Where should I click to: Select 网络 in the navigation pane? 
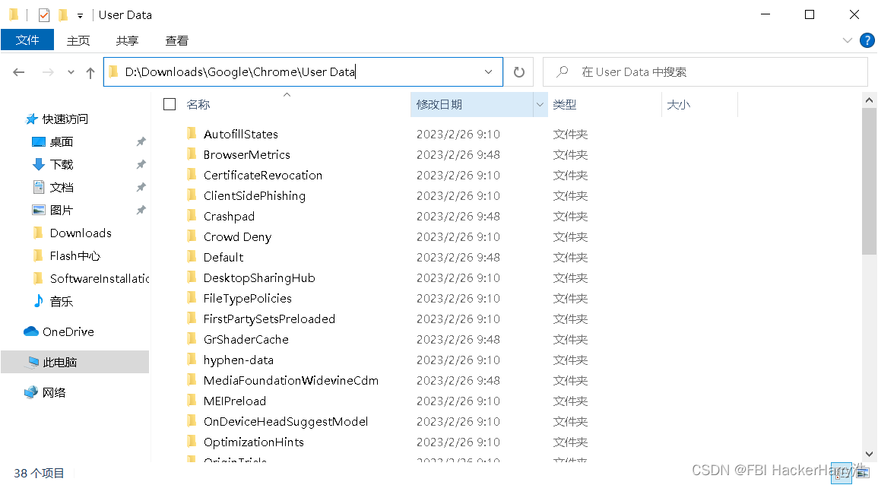pyautogui.click(x=54, y=392)
